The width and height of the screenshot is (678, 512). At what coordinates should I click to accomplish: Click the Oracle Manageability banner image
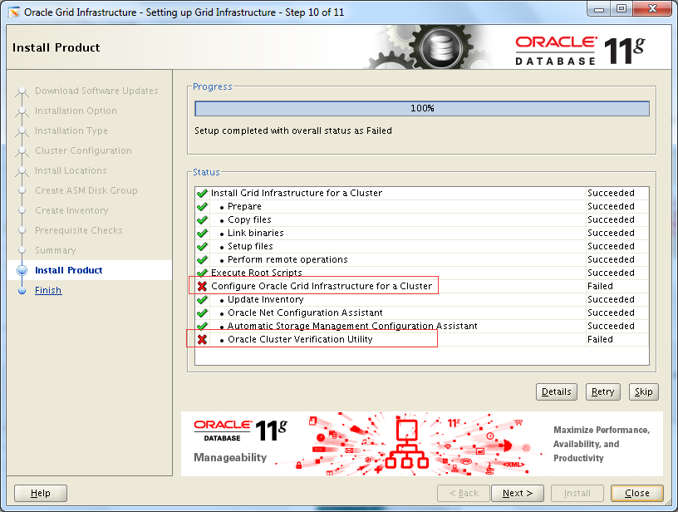(x=422, y=444)
